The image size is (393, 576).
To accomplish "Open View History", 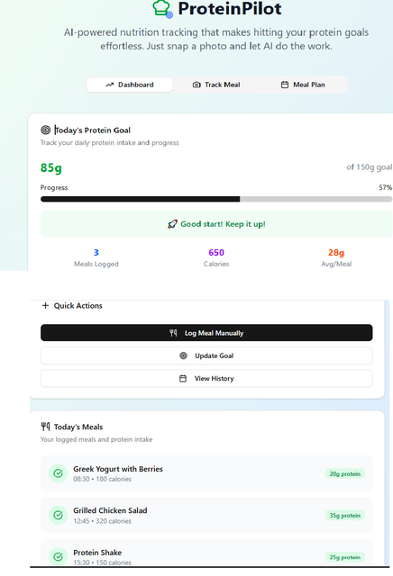I will click(206, 378).
